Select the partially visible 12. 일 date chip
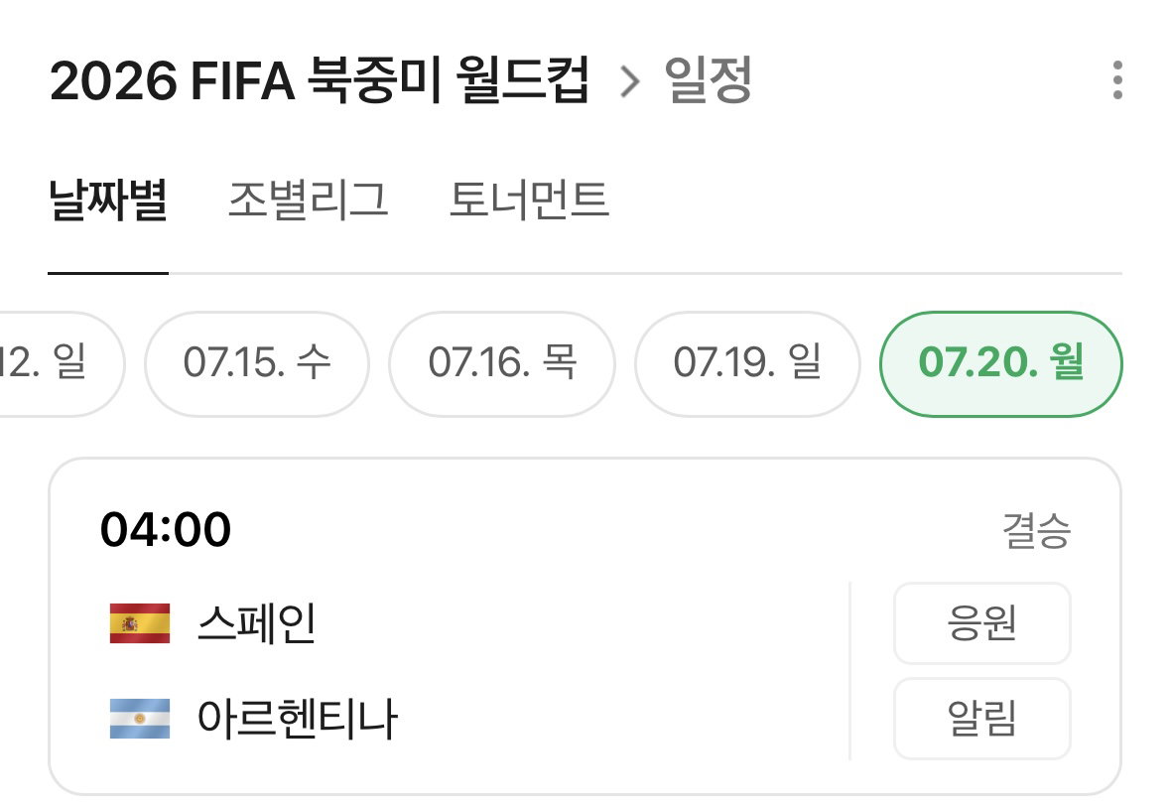 pos(59,363)
